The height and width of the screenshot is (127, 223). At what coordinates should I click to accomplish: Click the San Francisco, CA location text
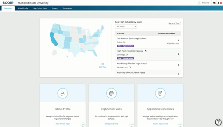point(124,67)
